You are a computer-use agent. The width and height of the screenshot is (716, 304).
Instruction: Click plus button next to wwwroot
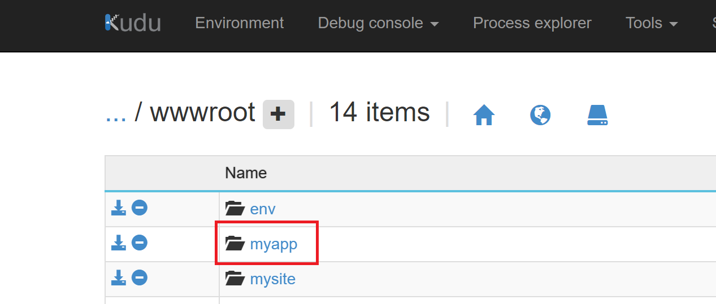pos(278,114)
